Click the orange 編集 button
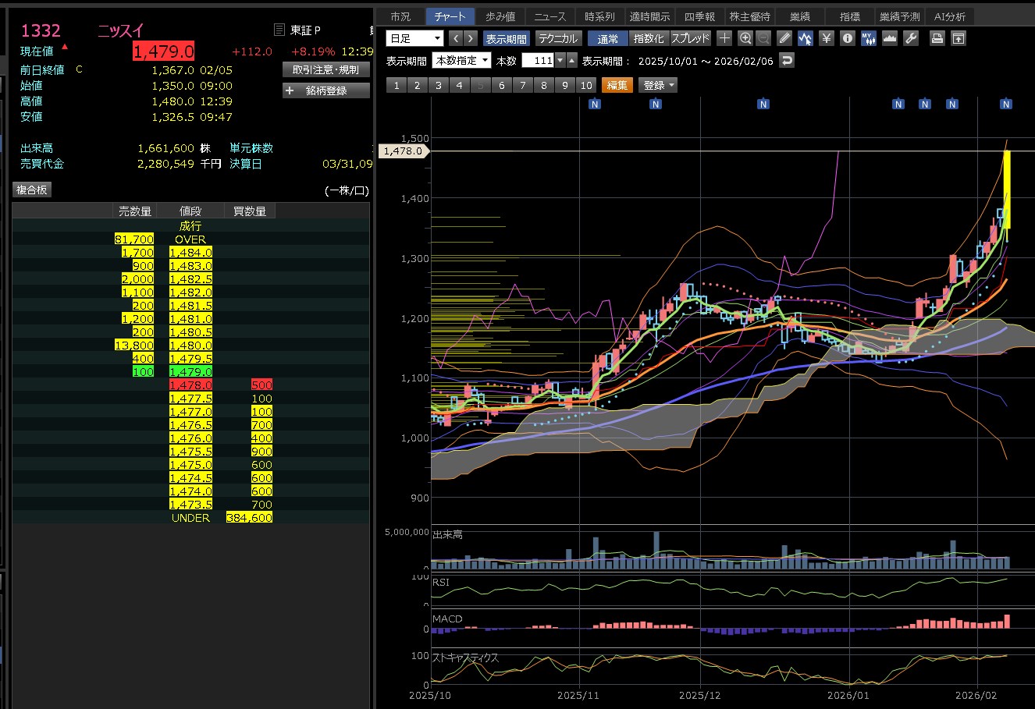Image resolution: width=1035 pixels, height=709 pixels. click(x=617, y=85)
